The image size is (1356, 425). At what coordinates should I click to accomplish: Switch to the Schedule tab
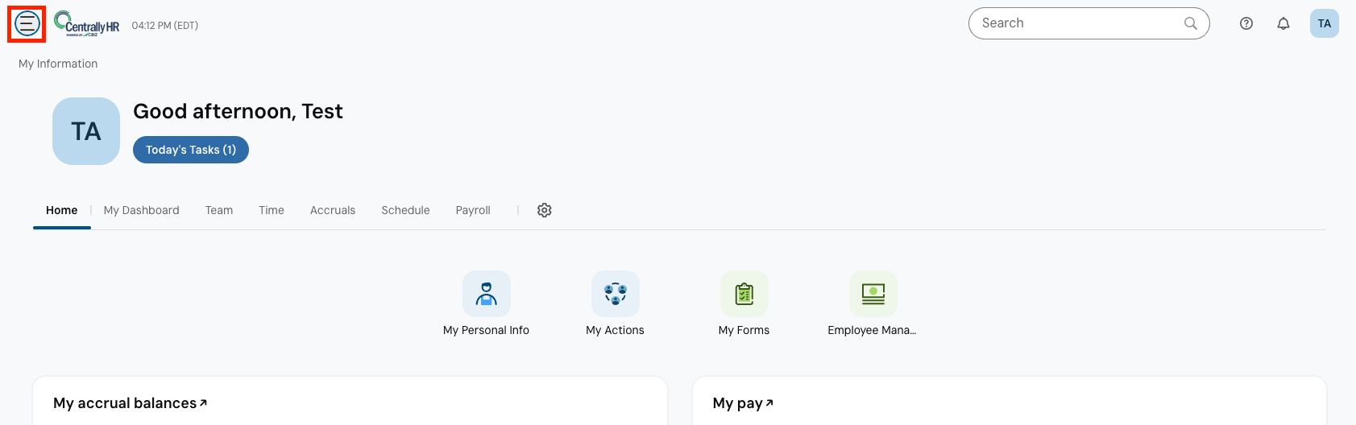[x=406, y=210]
